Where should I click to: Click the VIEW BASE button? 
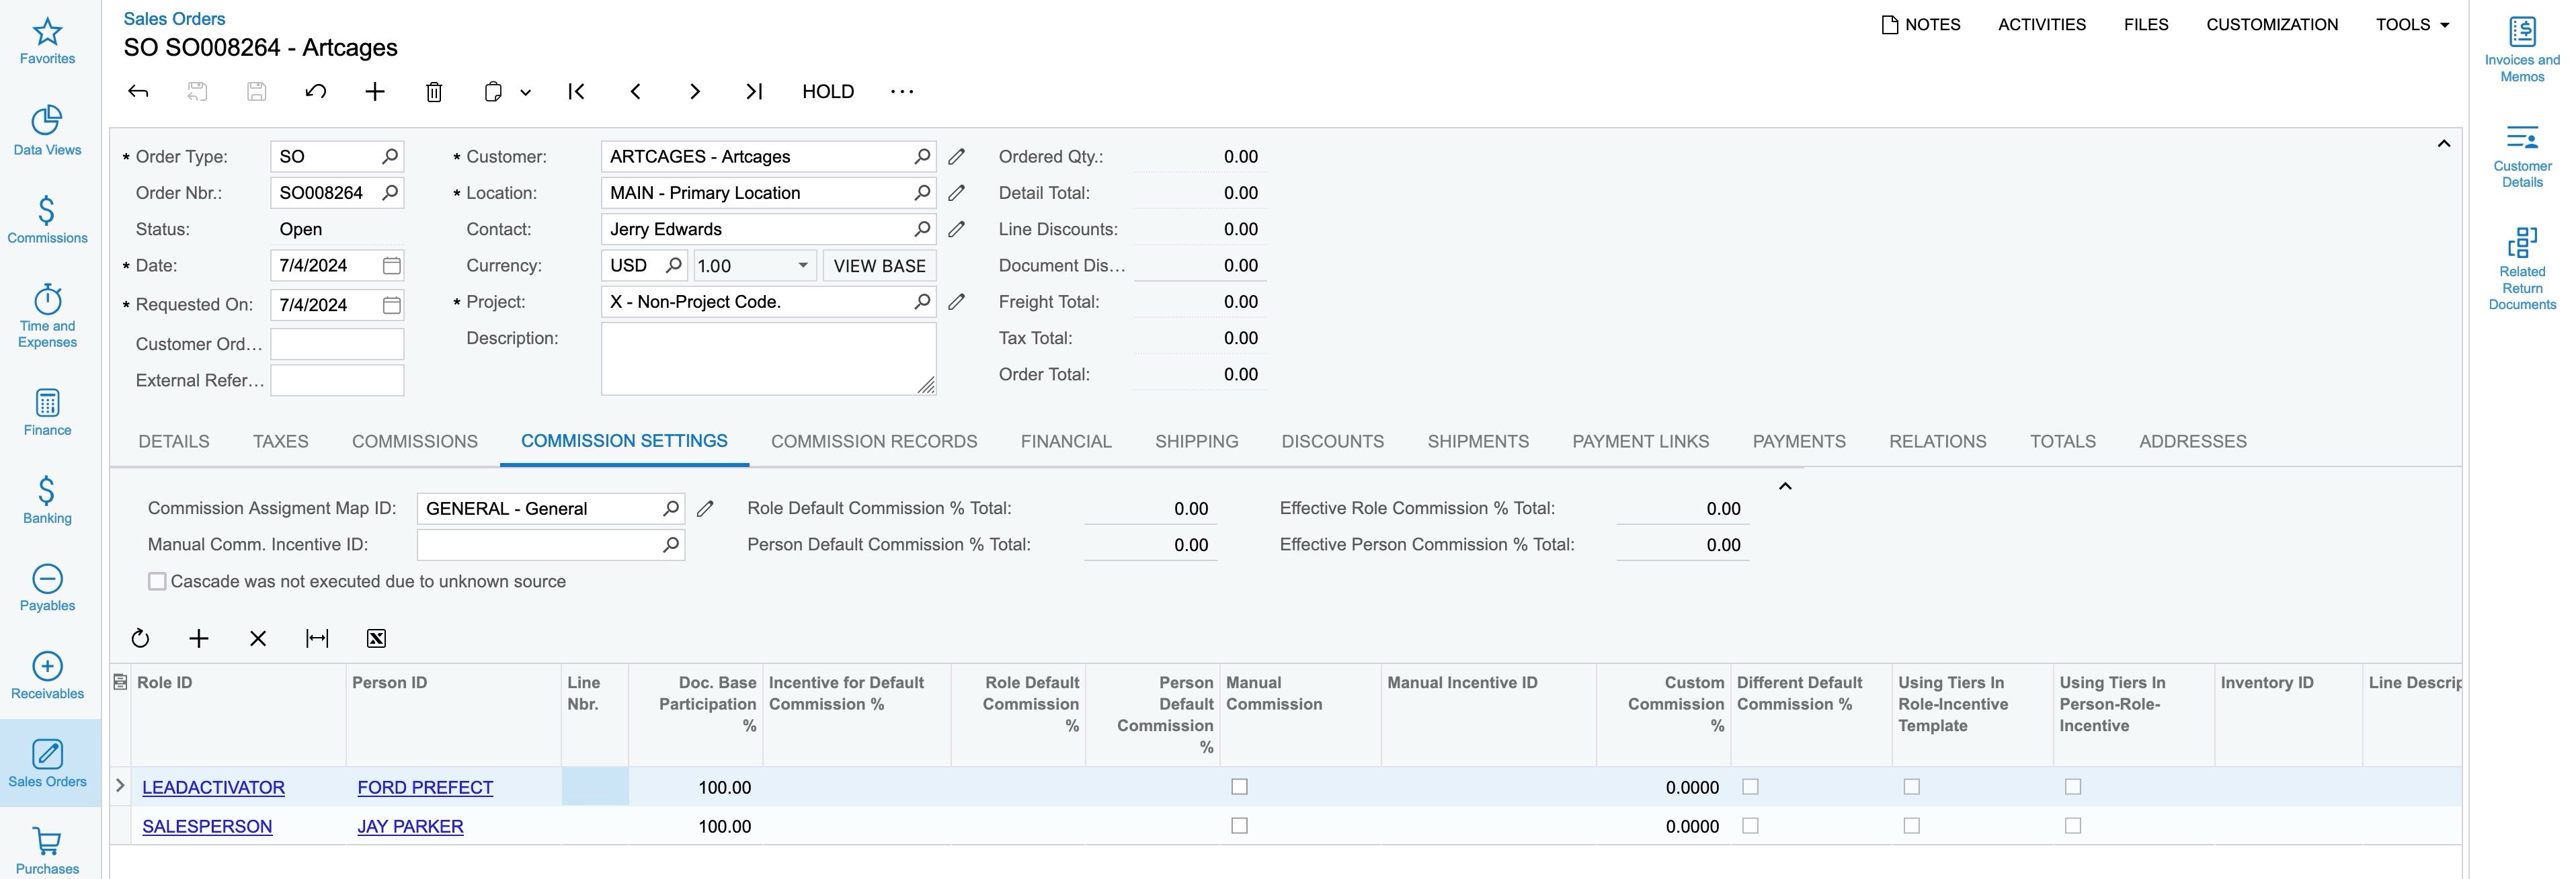[880, 266]
